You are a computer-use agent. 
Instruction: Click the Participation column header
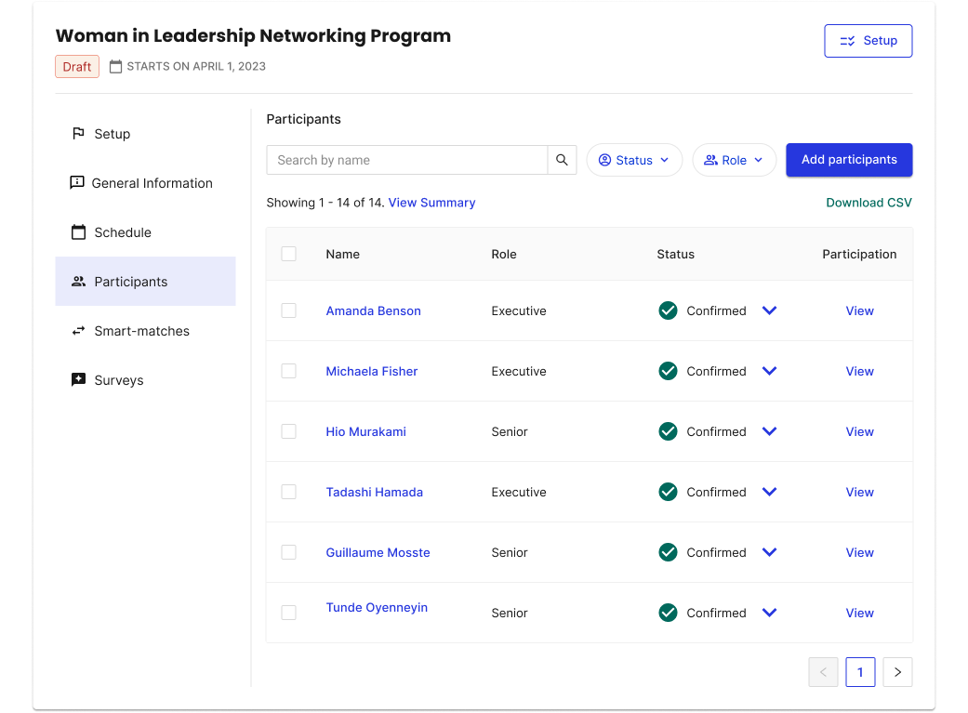[859, 254]
